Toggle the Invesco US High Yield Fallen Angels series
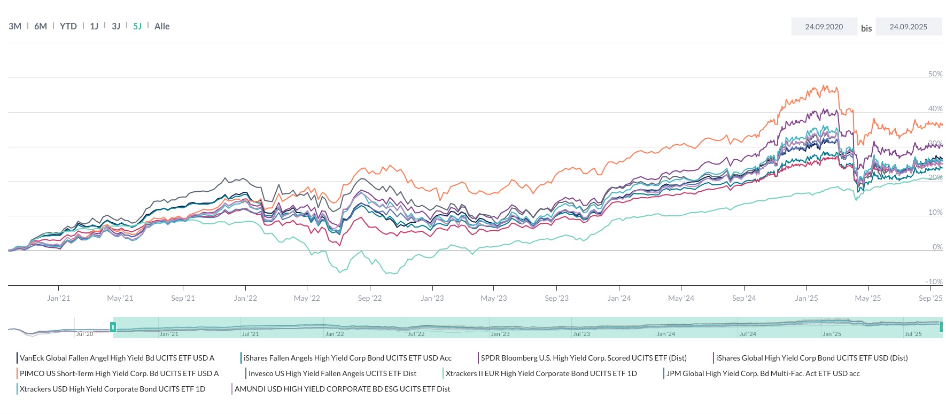The image size is (946, 414). click(x=331, y=373)
